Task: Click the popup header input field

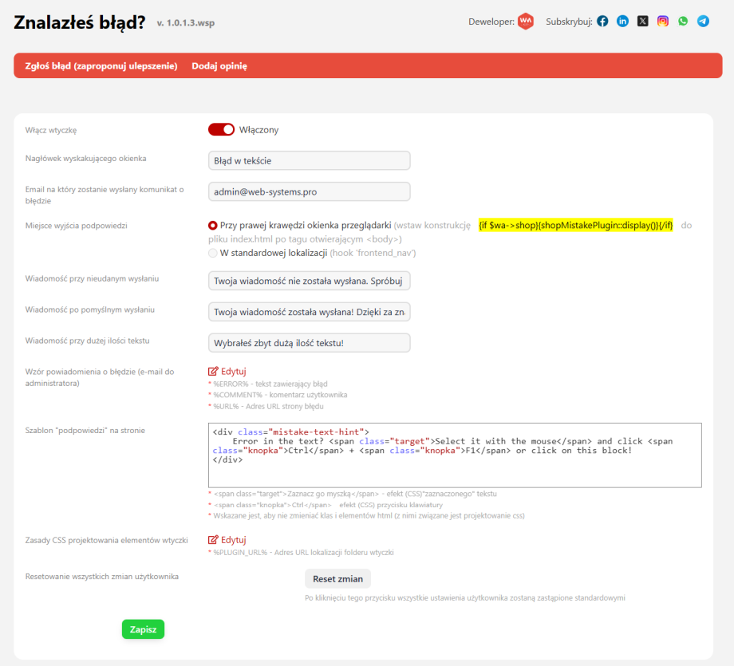Action: 309,161
